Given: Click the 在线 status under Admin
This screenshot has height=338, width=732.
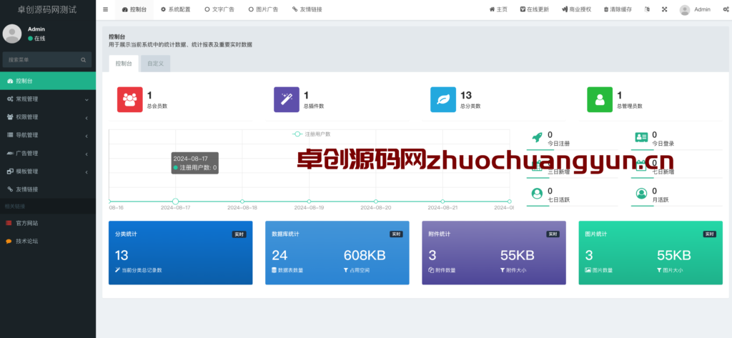Looking at the screenshot, I should [36, 39].
